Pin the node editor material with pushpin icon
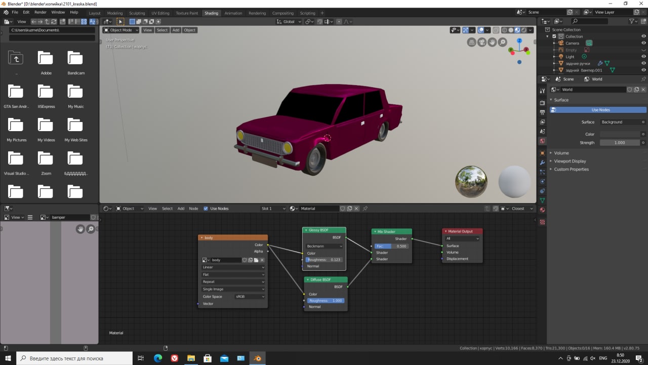 pos(365,209)
